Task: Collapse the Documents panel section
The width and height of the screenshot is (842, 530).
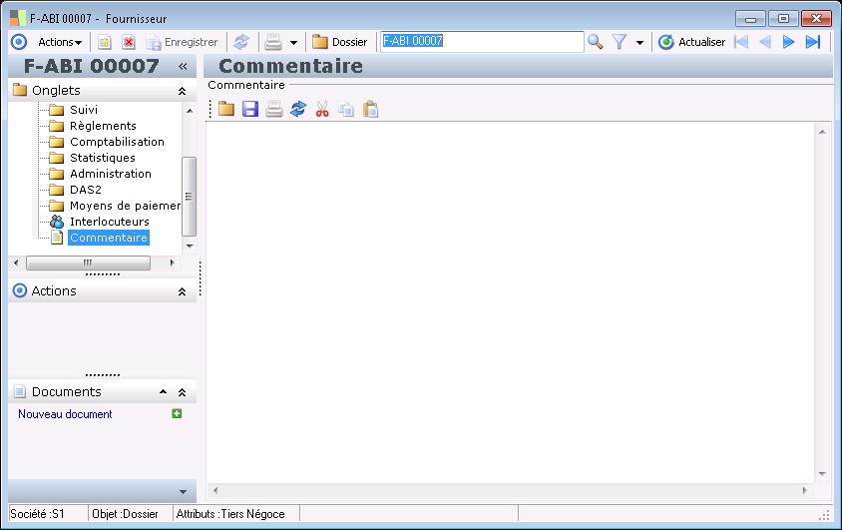Action: 182,392
